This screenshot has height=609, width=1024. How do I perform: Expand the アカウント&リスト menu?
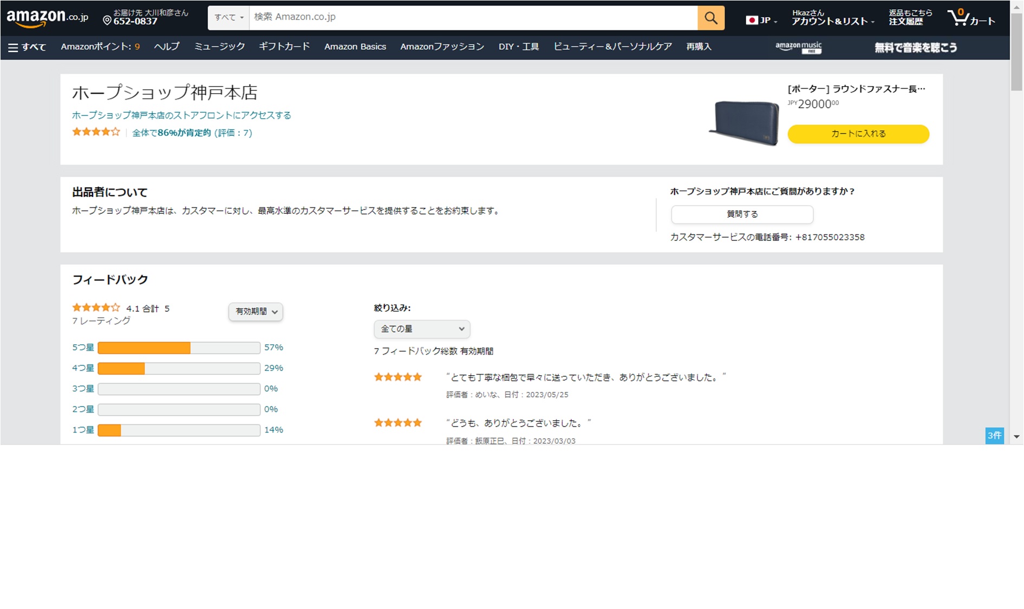pyautogui.click(x=833, y=17)
